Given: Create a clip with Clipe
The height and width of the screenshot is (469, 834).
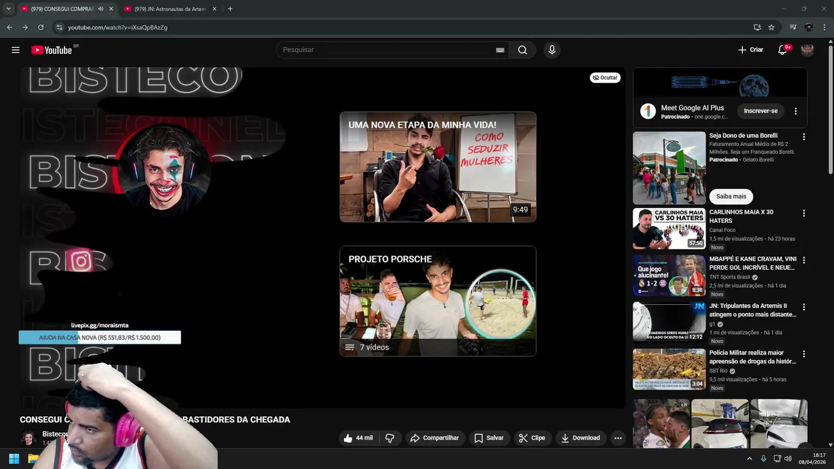Looking at the screenshot, I should tap(532, 438).
